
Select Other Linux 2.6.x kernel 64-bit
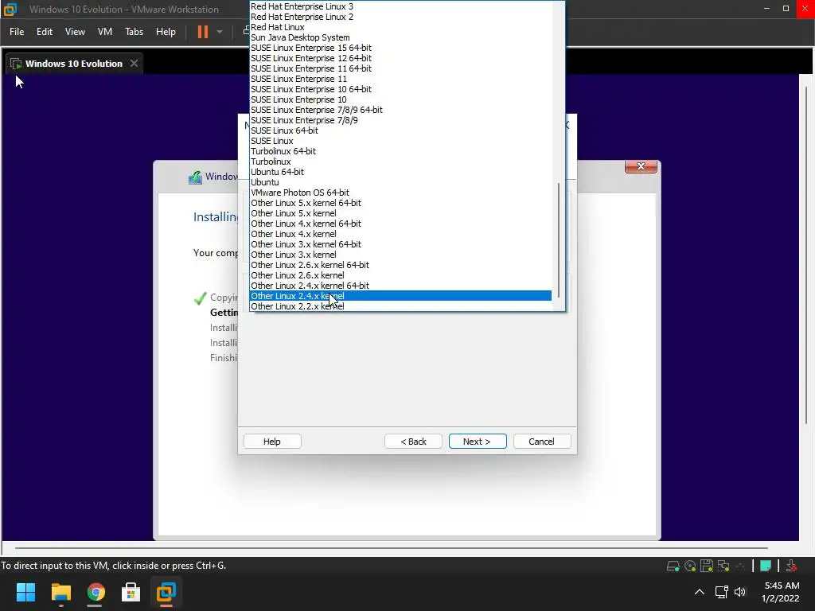pyautogui.click(x=401, y=265)
